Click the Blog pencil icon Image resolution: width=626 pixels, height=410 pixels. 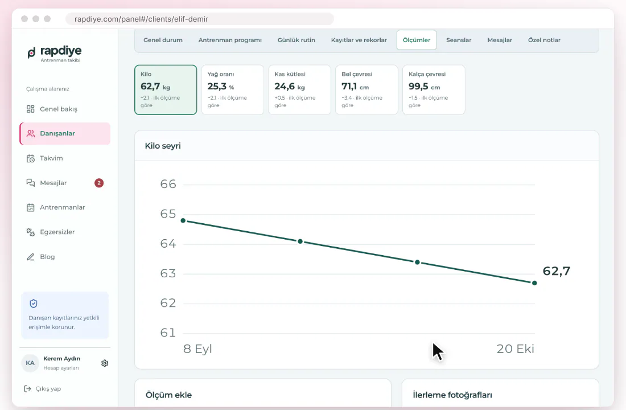tap(30, 257)
